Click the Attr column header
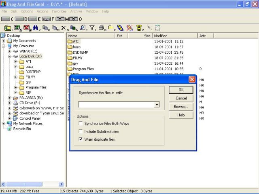Image resolution: width=259 pixels, height=194 pixels. point(206,36)
